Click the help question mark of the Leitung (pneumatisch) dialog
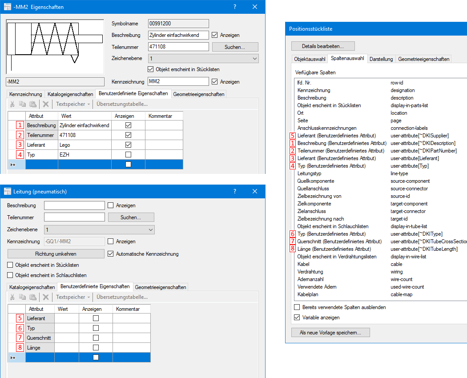The height and width of the screenshot is (378, 467). [x=234, y=191]
